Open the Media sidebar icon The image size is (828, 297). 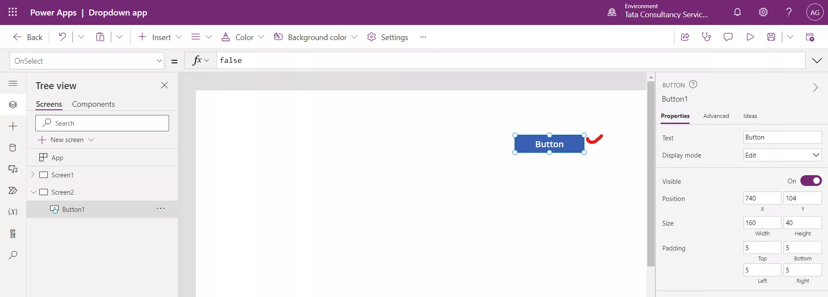13,169
